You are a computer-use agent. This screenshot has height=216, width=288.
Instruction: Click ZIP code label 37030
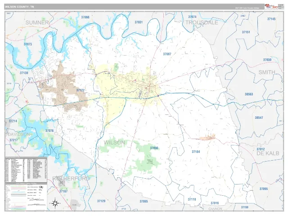tap(267, 60)
